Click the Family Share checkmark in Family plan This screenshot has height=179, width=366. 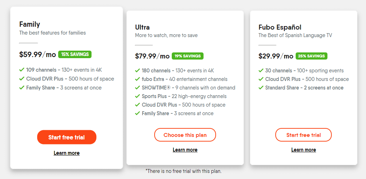(22, 88)
